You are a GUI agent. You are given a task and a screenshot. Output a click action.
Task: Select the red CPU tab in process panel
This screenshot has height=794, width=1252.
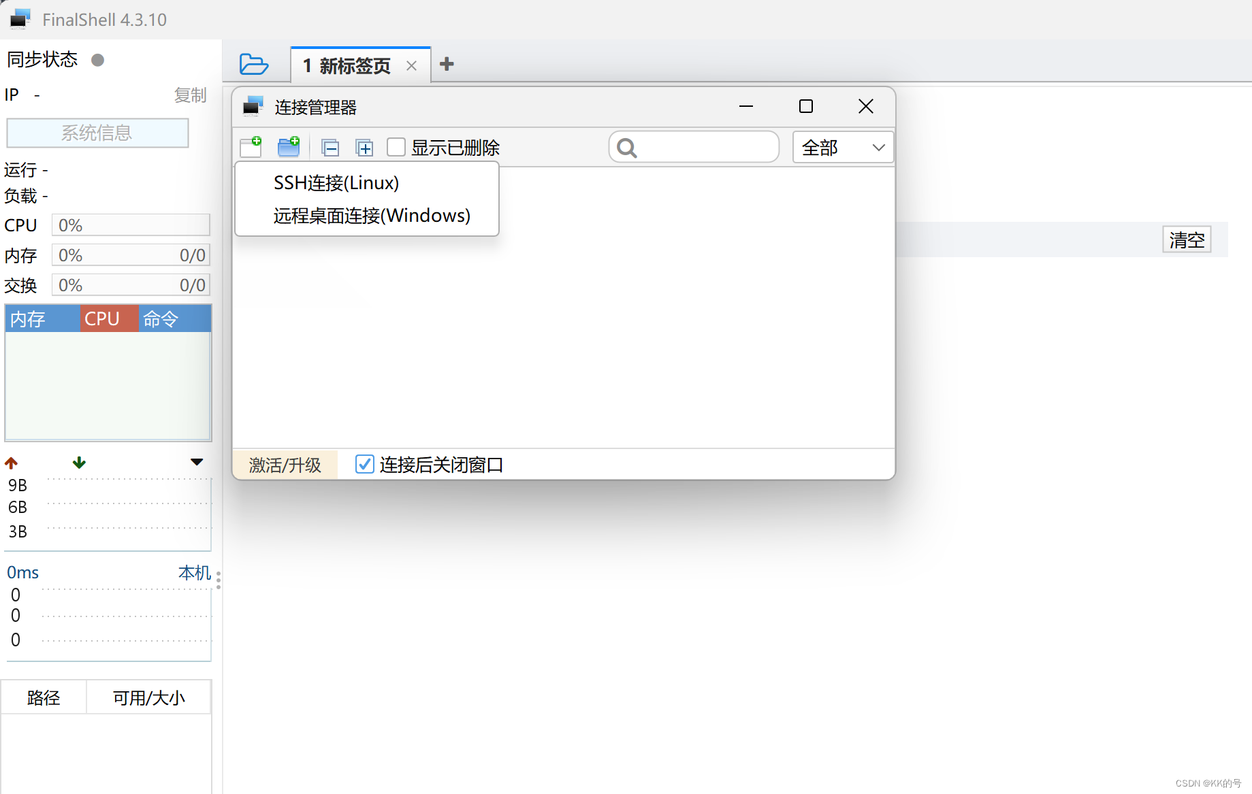tap(109, 318)
